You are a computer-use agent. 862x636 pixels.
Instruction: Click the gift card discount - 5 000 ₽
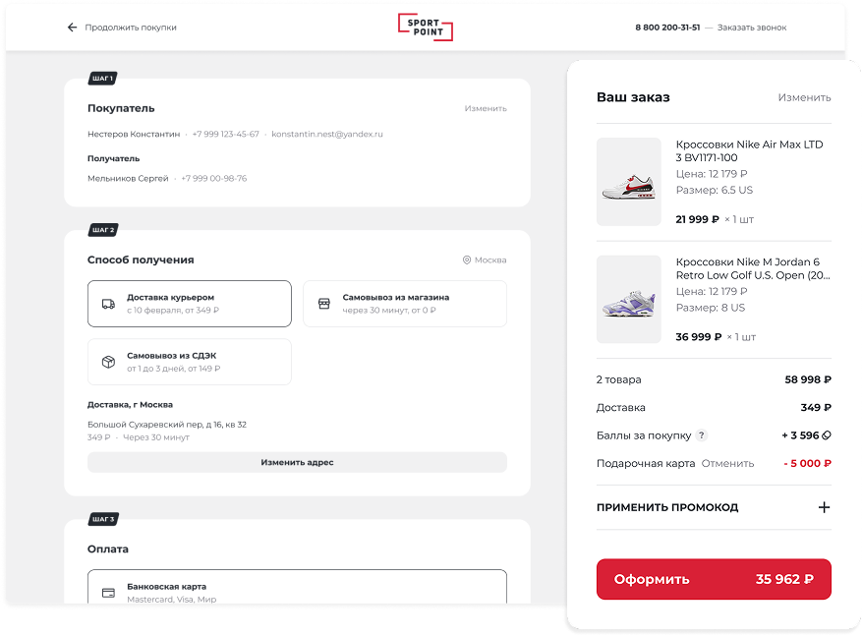pyautogui.click(x=808, y=463)
